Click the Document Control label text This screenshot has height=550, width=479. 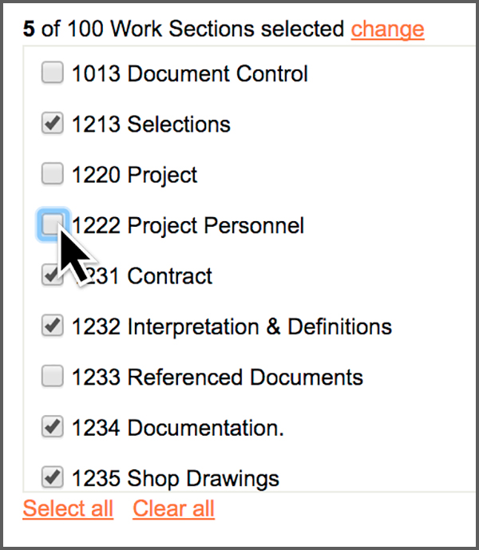[217, 74]
